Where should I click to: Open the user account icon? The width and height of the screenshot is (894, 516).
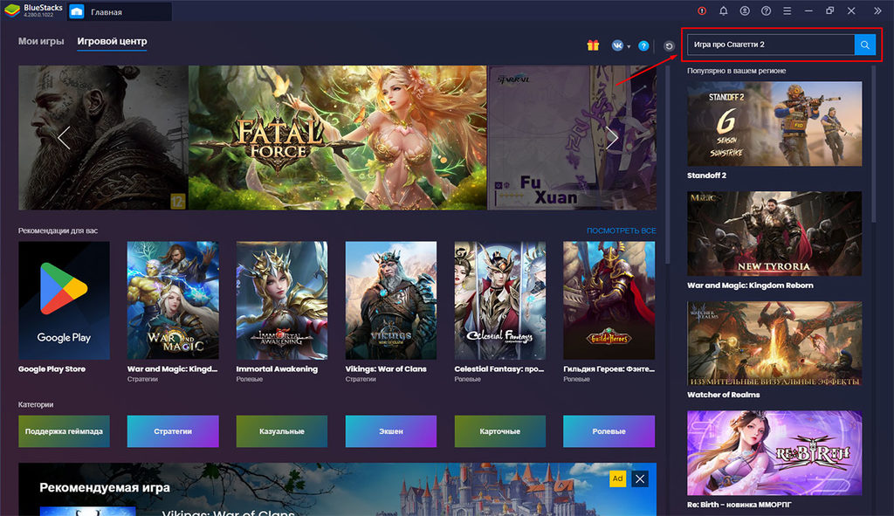(x=745, y=10)
